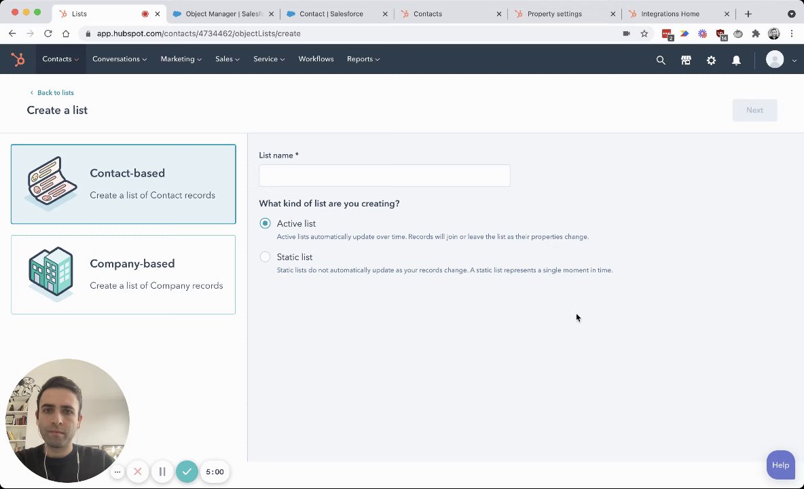The image size is (804, 489).
Task: Open the search magnifier icon
Action: tap(661, 60)
